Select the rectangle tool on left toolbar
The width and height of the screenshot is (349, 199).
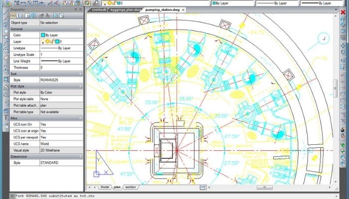6,37
